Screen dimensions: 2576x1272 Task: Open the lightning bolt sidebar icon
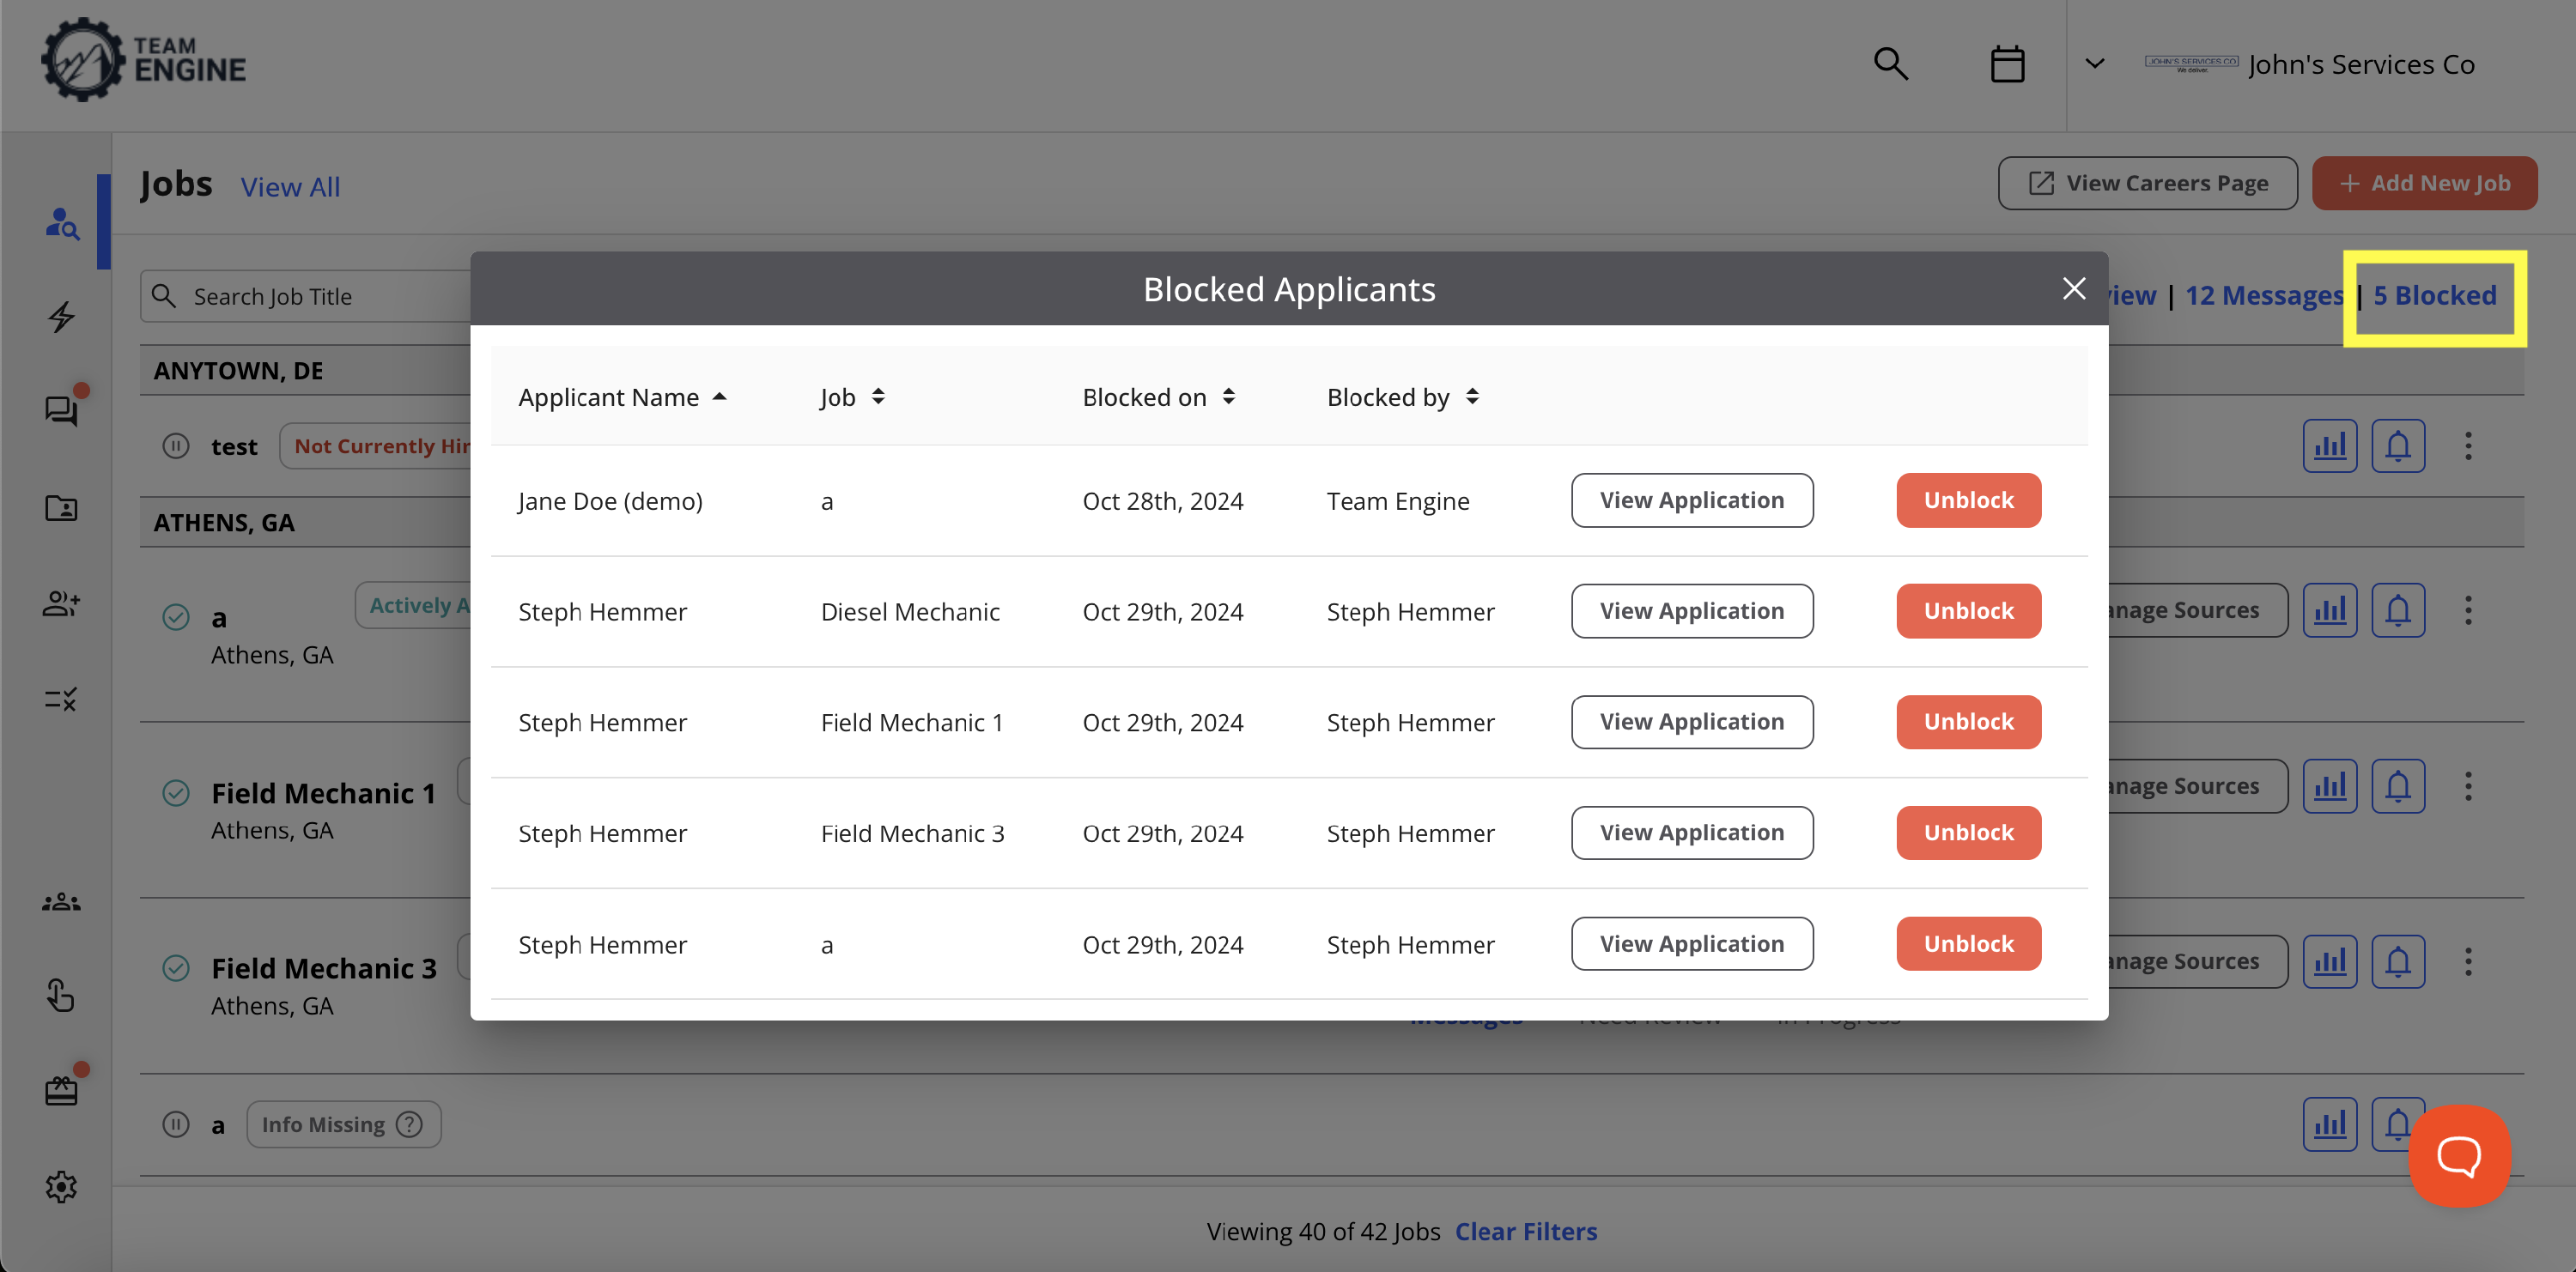point(61,317)
